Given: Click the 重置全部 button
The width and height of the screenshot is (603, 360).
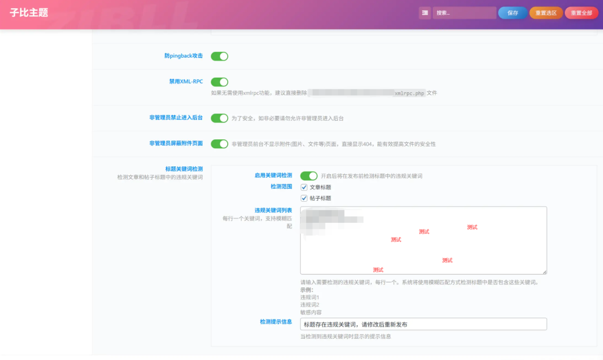Looking at the screenshot, I should (581, 13).
